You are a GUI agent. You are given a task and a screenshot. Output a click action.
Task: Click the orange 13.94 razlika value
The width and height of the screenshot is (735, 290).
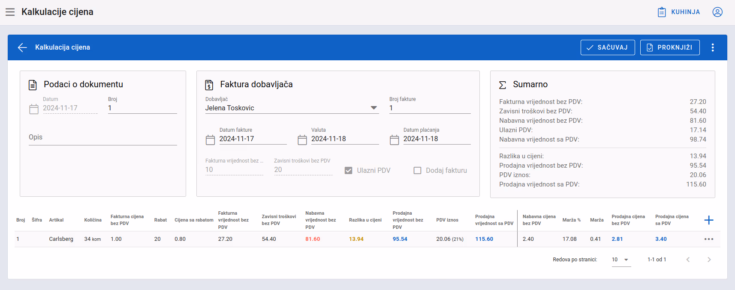click(356, 239)
